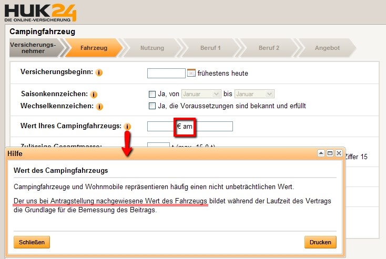This screenshot has height=259, width=386.
Task: Open the 'von' month dropdown showing Januar
Action: [201, 94]
